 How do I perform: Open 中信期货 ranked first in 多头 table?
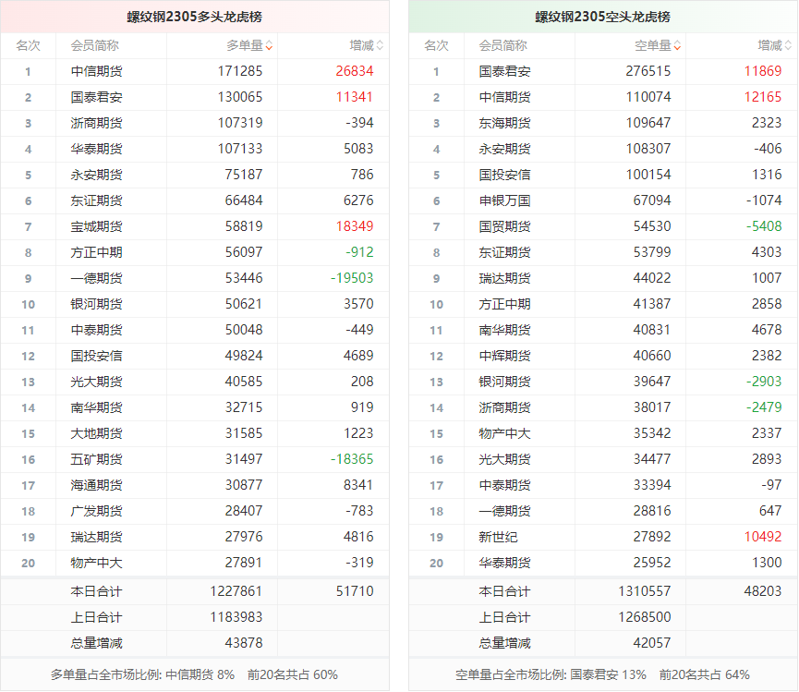tap(96, 71)
